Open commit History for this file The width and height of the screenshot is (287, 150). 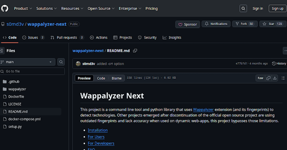279,64
